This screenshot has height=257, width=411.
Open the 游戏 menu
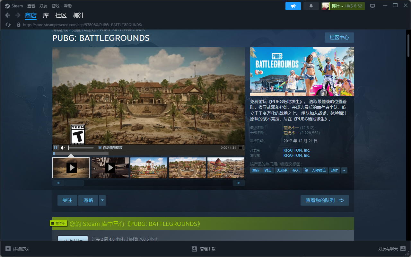tap(56, 6)
